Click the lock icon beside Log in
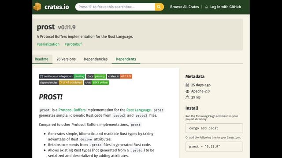Viewport: 282px width, 158px height. pyautogui.click(x=207, y=7)
